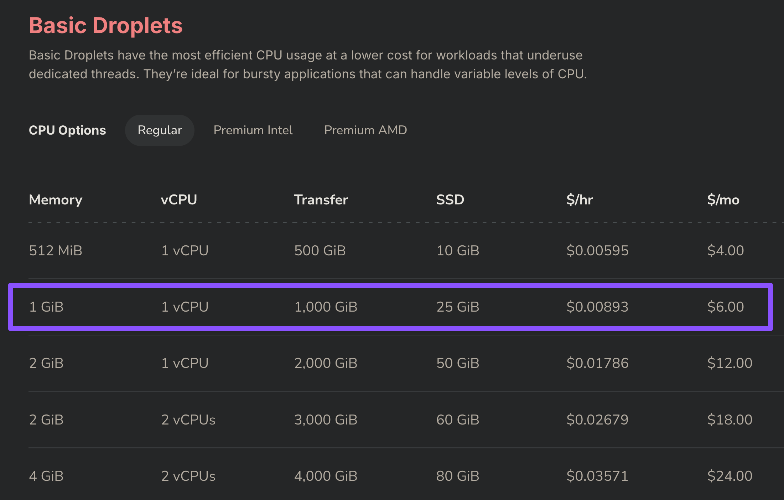This screenshot has width=784, height=500.
Task: Select the highlighted 1 GiB droplet row
Action: pyautogui.click(x=390, y=307)
